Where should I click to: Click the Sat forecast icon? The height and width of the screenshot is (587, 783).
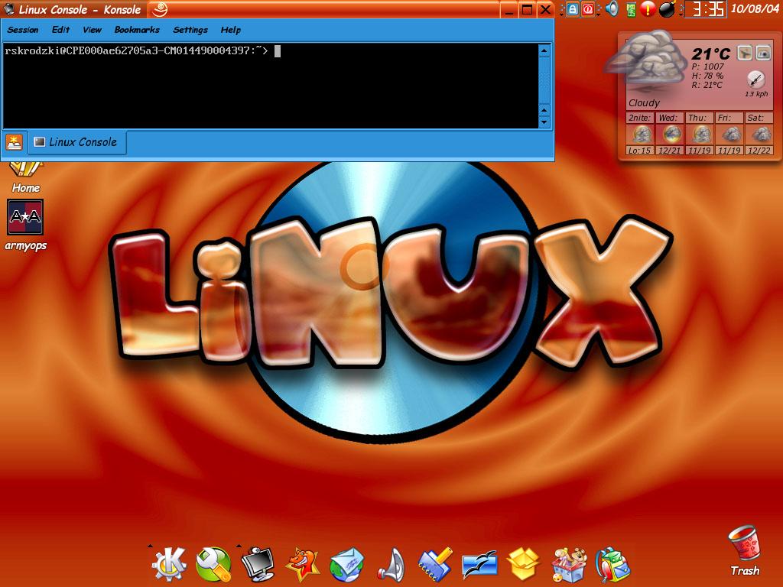click(760, 135)
